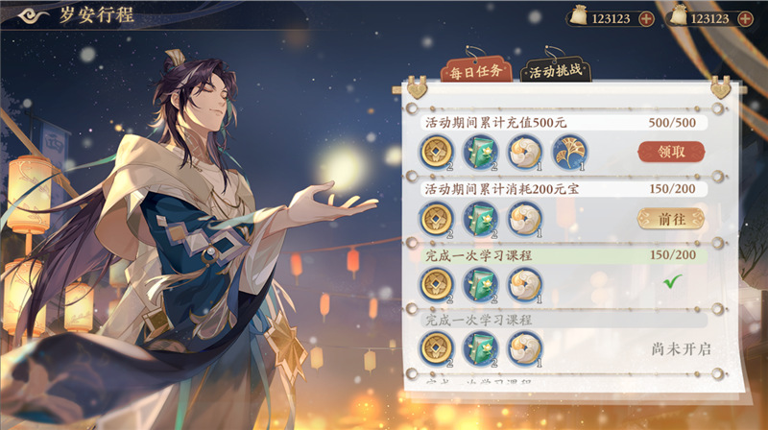768x430 pixels.
Task: Click the 尚未开启 locked status text
Action: coord(682,349)
